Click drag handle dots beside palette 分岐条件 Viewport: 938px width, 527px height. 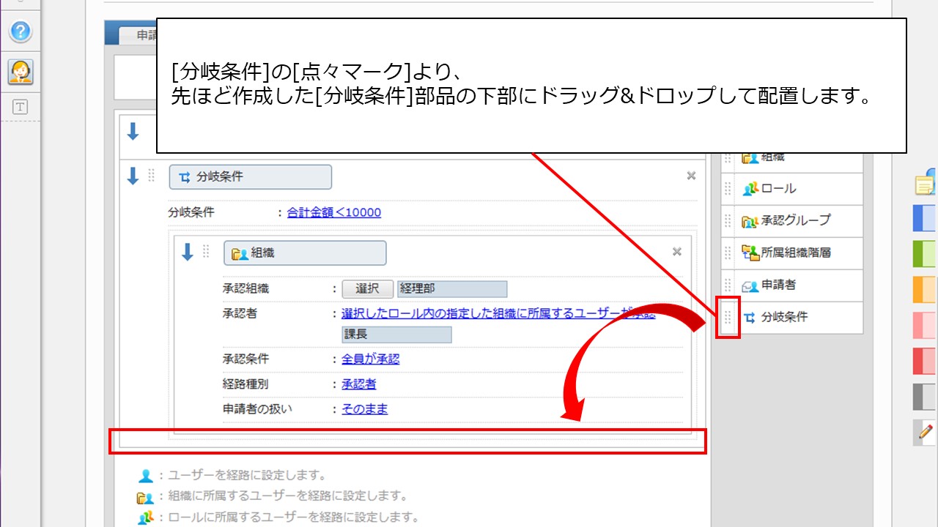click(x=728, y=318)
